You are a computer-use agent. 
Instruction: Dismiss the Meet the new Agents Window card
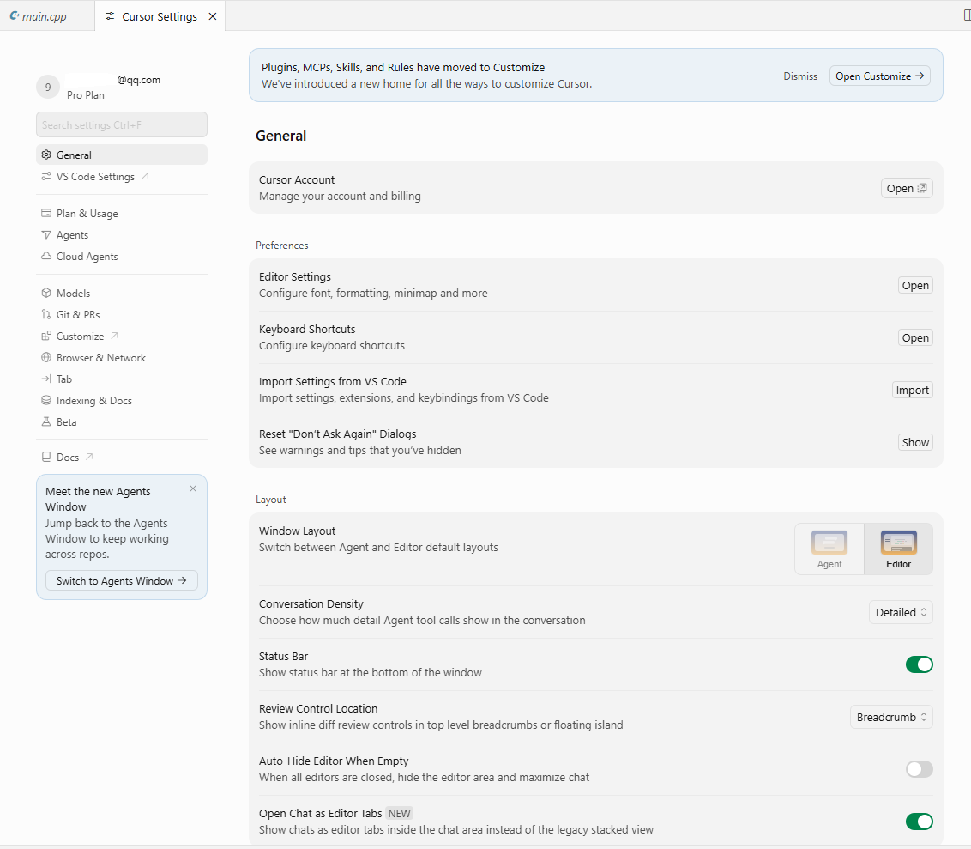(x=193, y=489)
